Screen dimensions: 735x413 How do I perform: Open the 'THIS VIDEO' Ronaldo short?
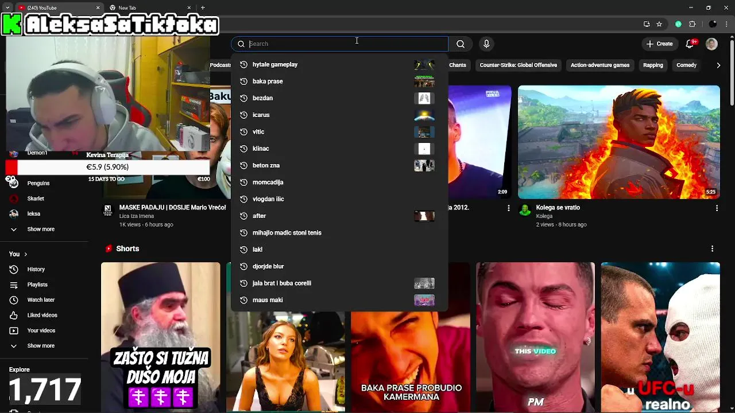[x=536, y=337]
